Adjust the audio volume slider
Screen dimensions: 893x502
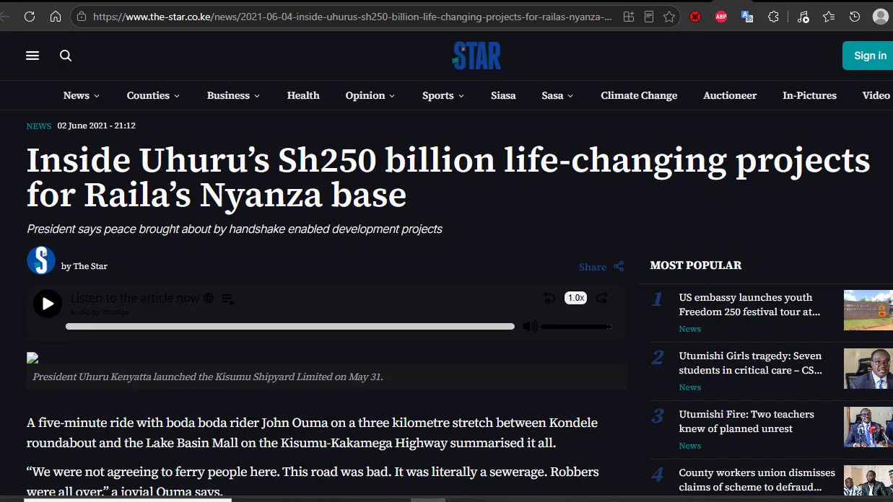(576, 327)
